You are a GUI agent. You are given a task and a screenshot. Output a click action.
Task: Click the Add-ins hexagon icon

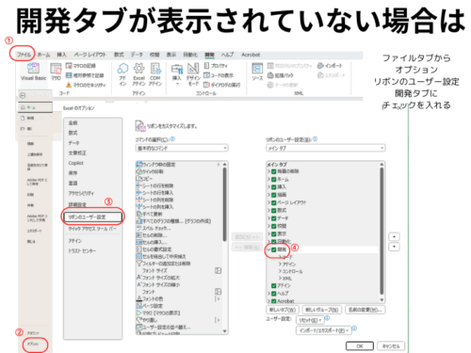pyautogui.click(x=122, y=68)
